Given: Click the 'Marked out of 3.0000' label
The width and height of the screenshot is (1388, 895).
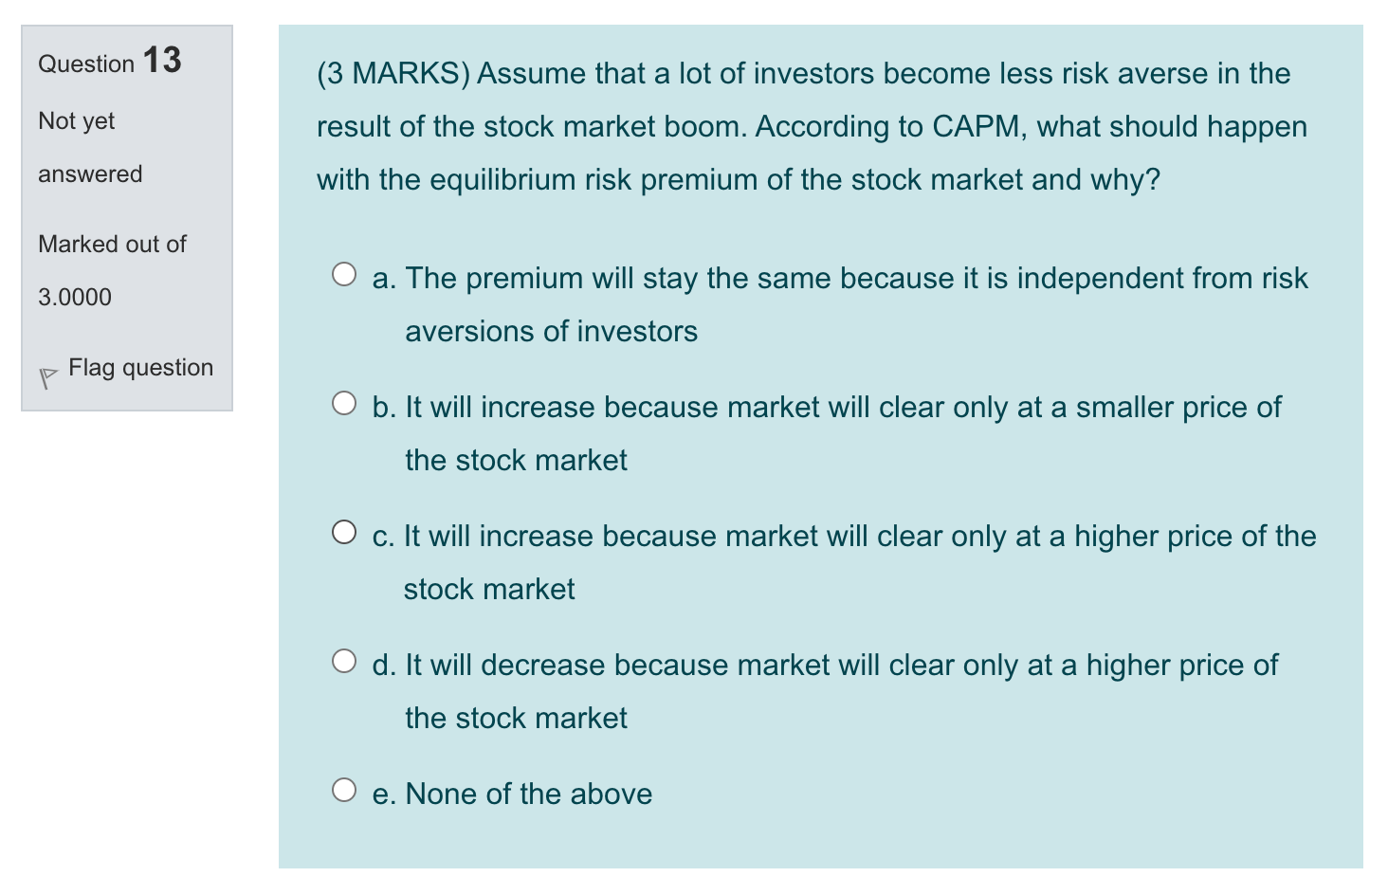Looking at the screenshot, I should pos(111,270).
